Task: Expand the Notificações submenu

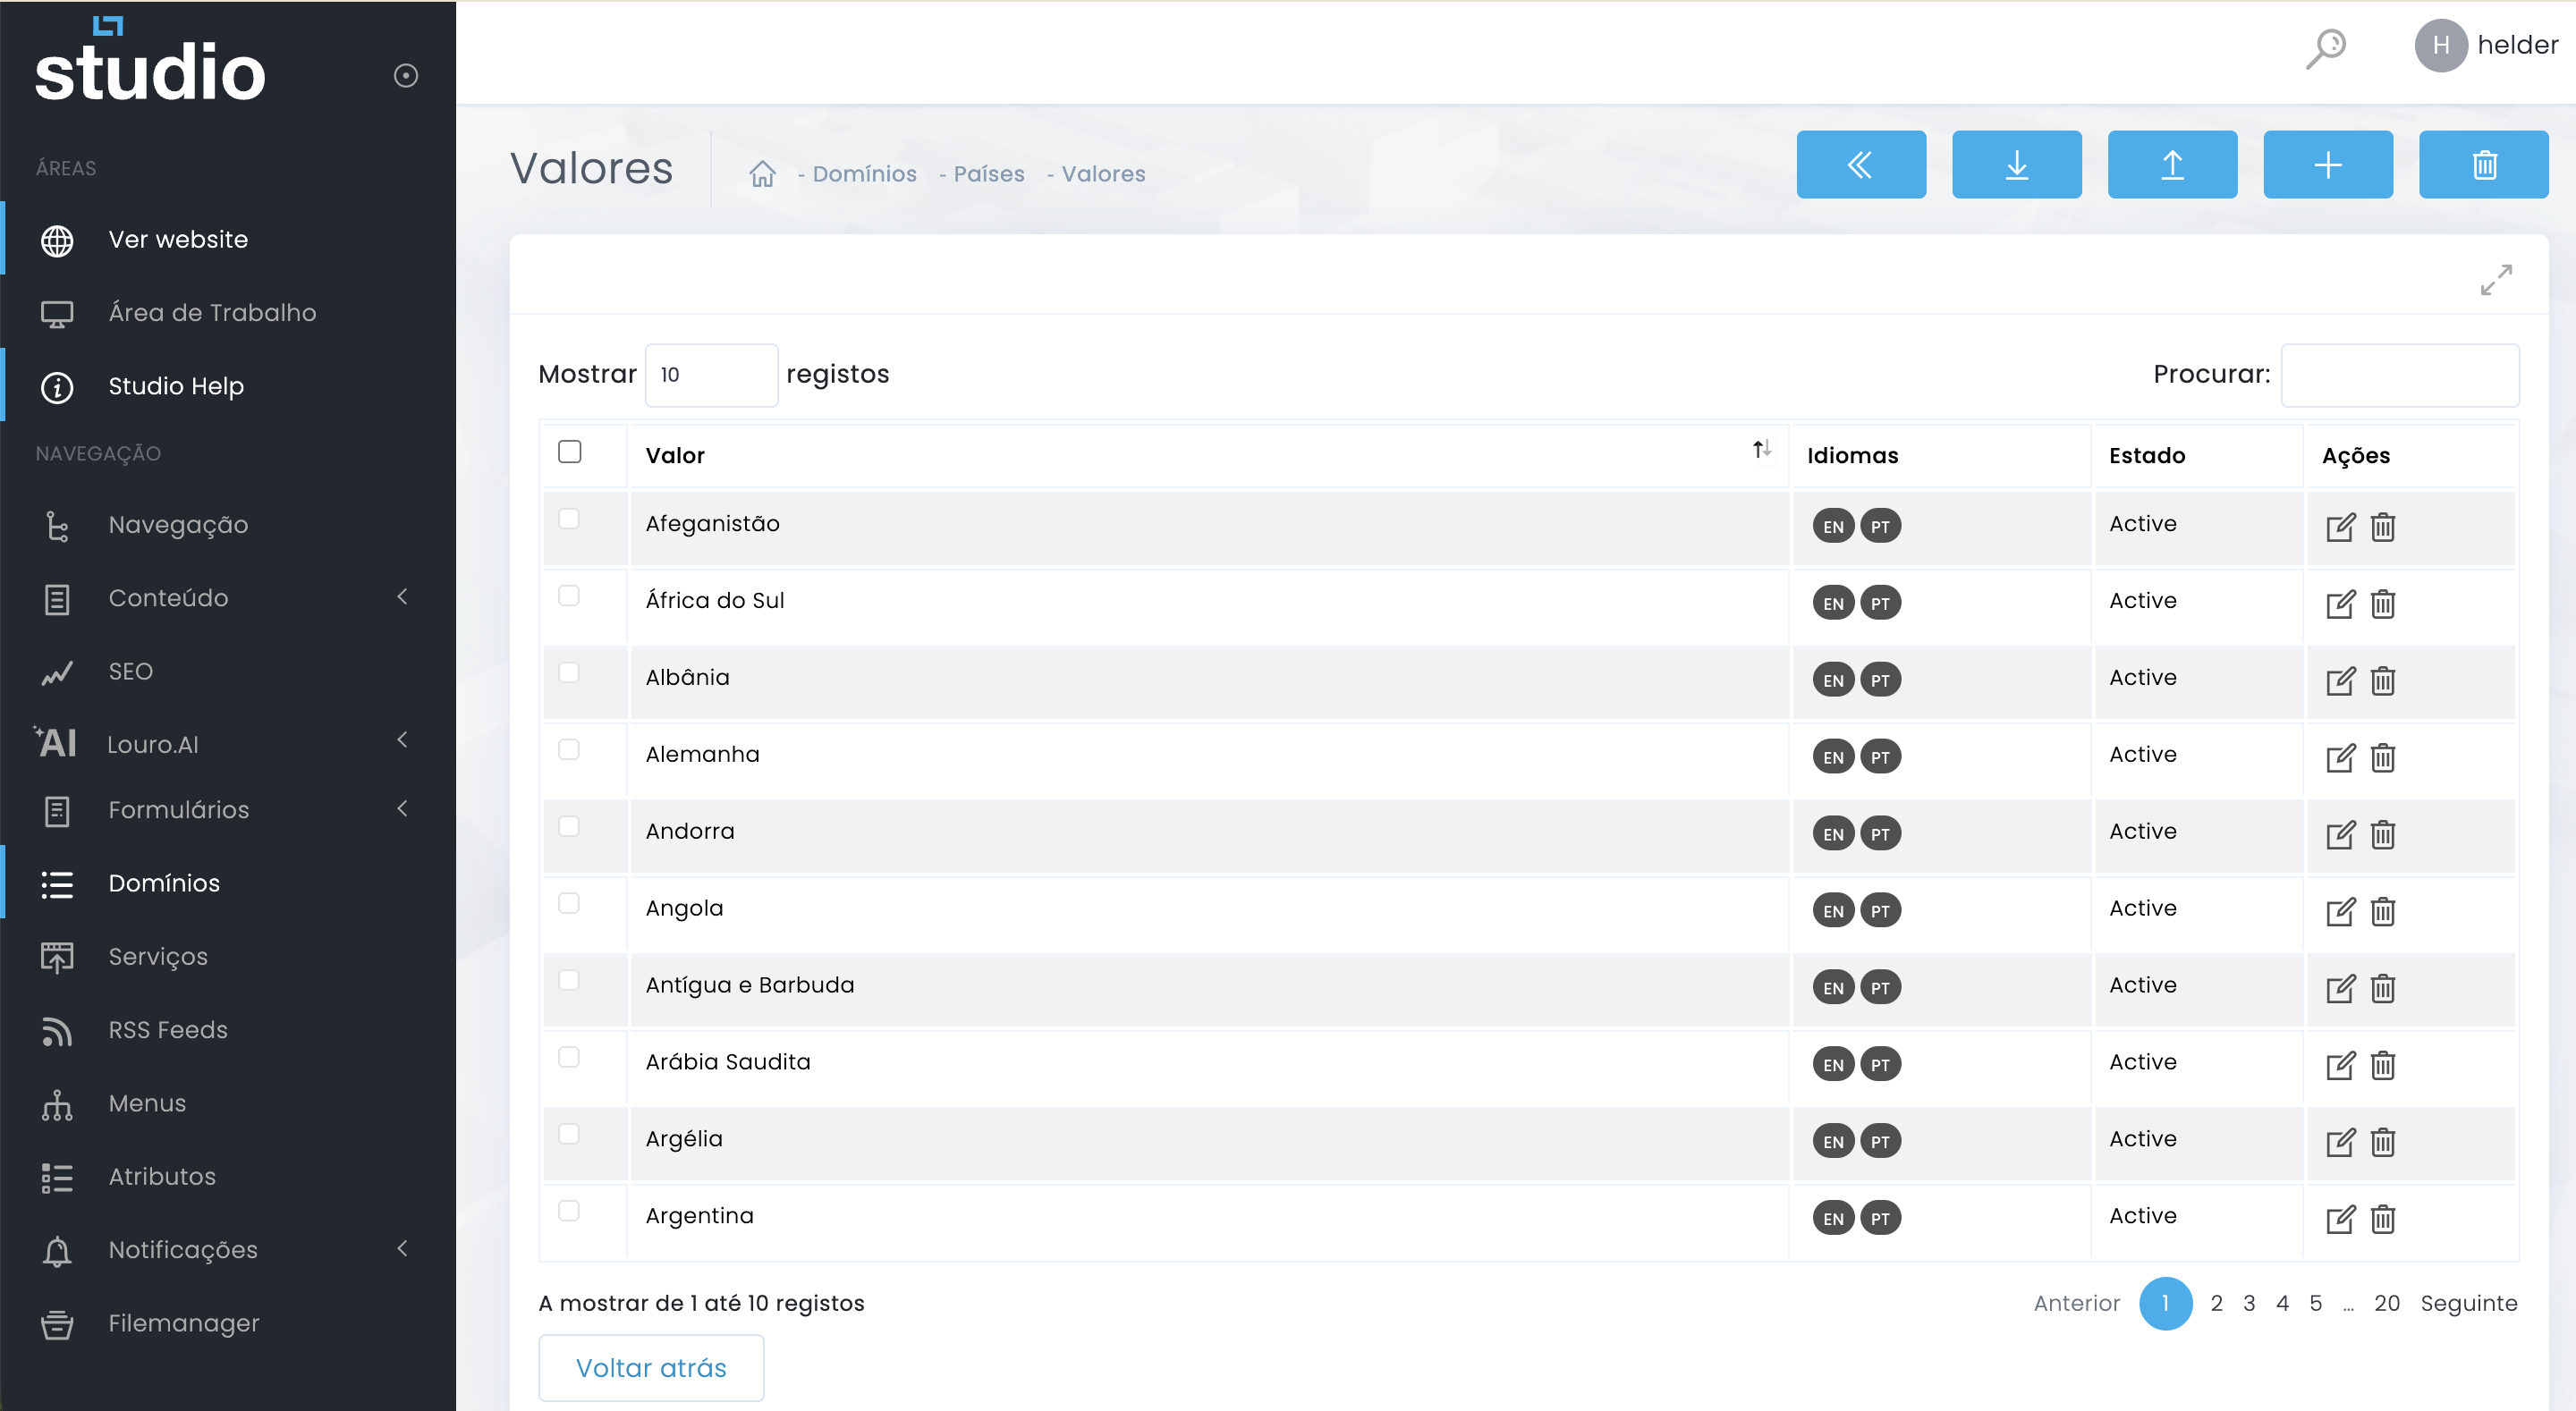Action: [x=402, y=1248]
